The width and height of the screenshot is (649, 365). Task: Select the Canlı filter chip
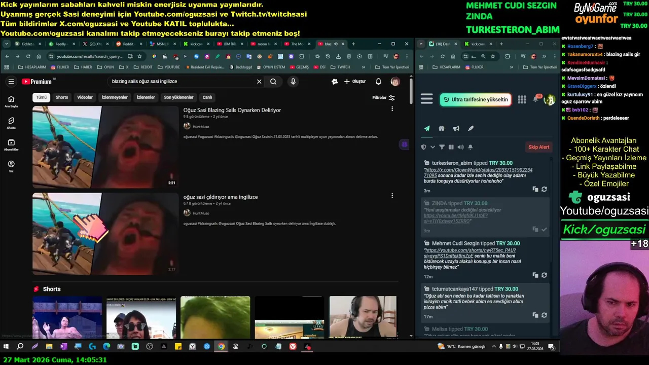[207, 97]
